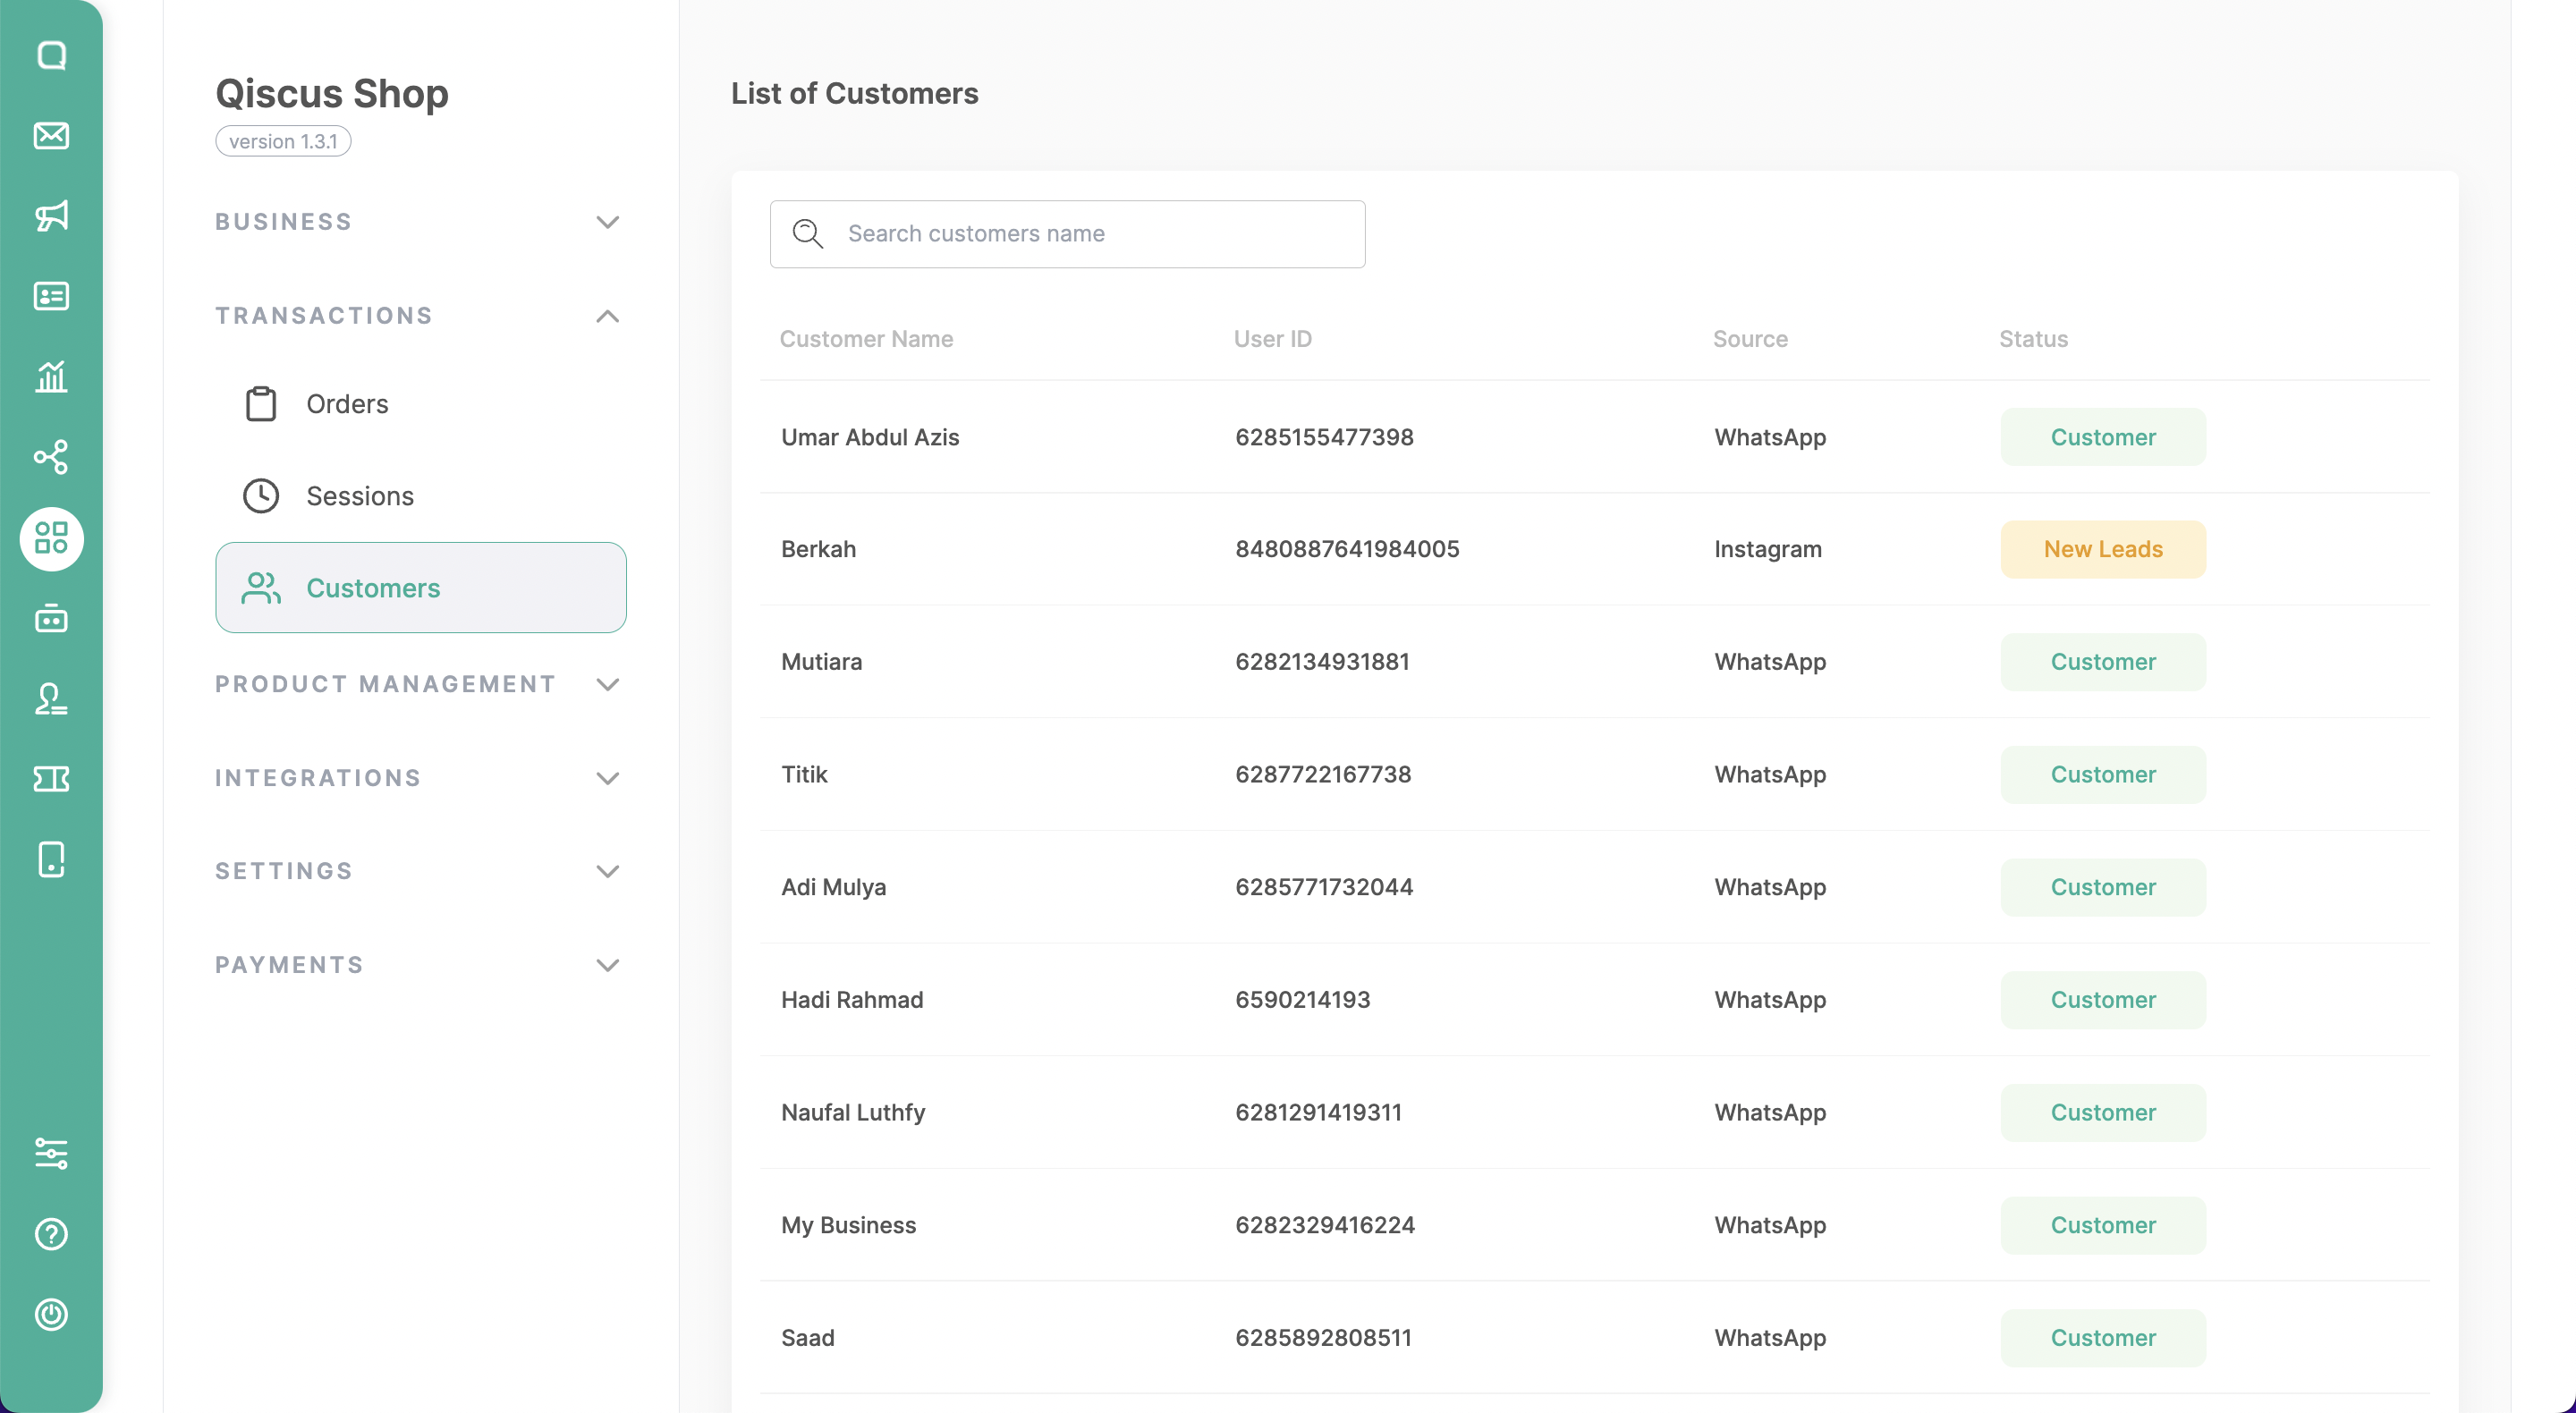Click the contacts card icon
This screenshot has height=1413, width=2576.
pos(51,296)
